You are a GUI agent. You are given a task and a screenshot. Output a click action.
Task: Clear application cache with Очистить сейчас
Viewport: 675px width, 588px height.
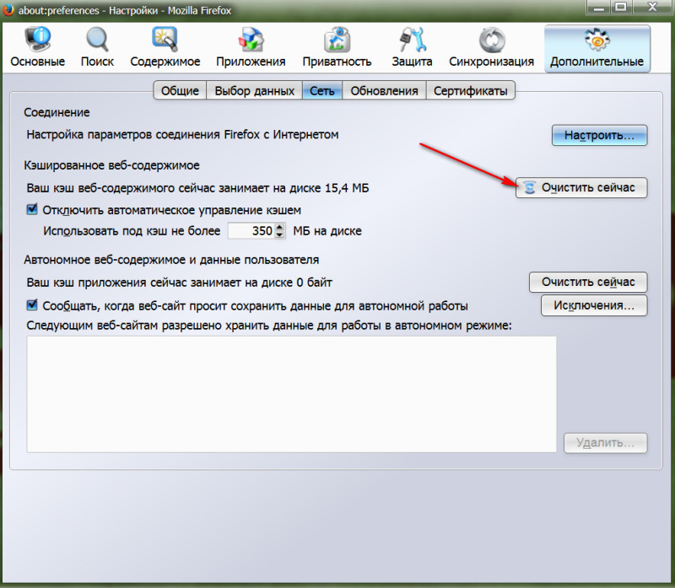588,282
